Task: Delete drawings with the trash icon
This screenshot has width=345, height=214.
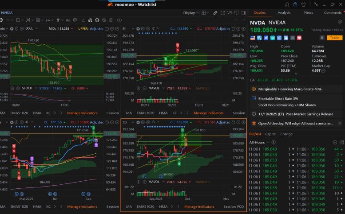Action: (111, 20)
